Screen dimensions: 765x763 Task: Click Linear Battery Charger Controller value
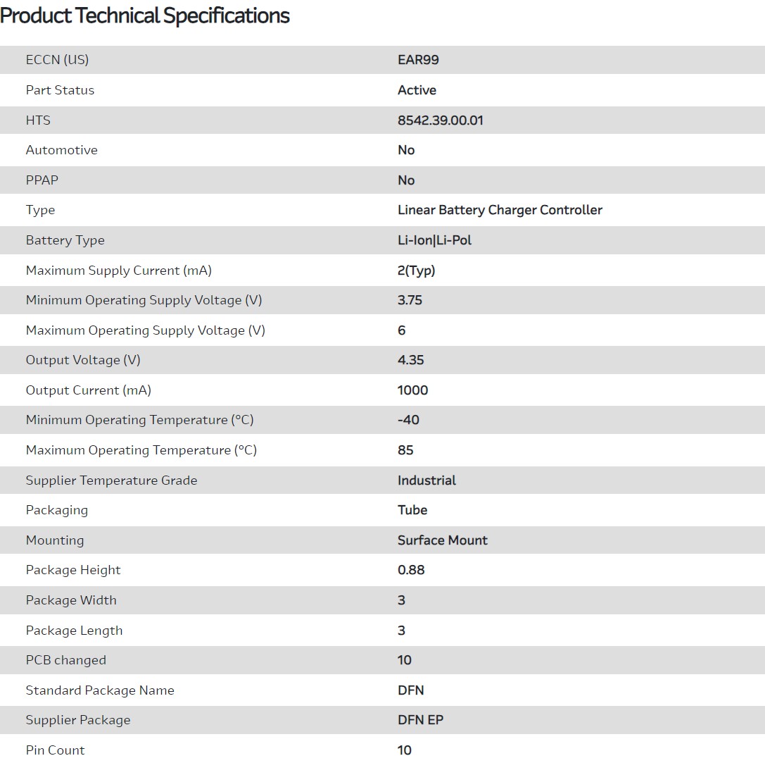500,210
